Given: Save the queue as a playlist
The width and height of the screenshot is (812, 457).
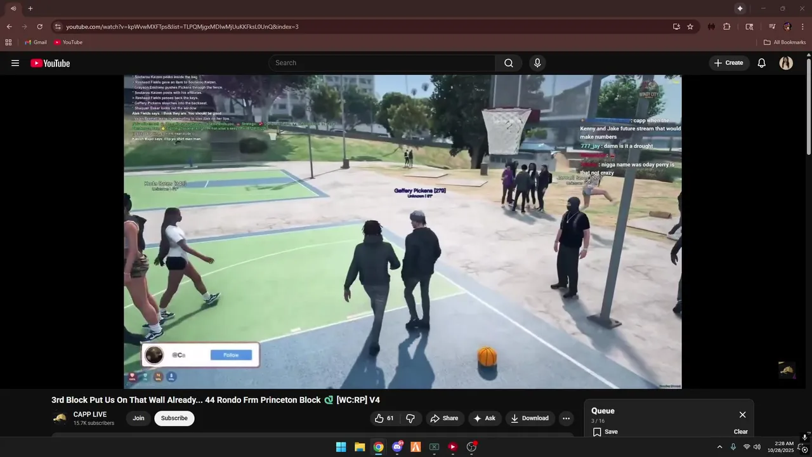Looking at the screenshot, I should 605,432.
